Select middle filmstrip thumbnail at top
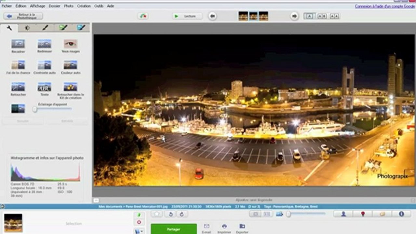The width and height of the screenshot is (416, 234). [x=253, y=16]
